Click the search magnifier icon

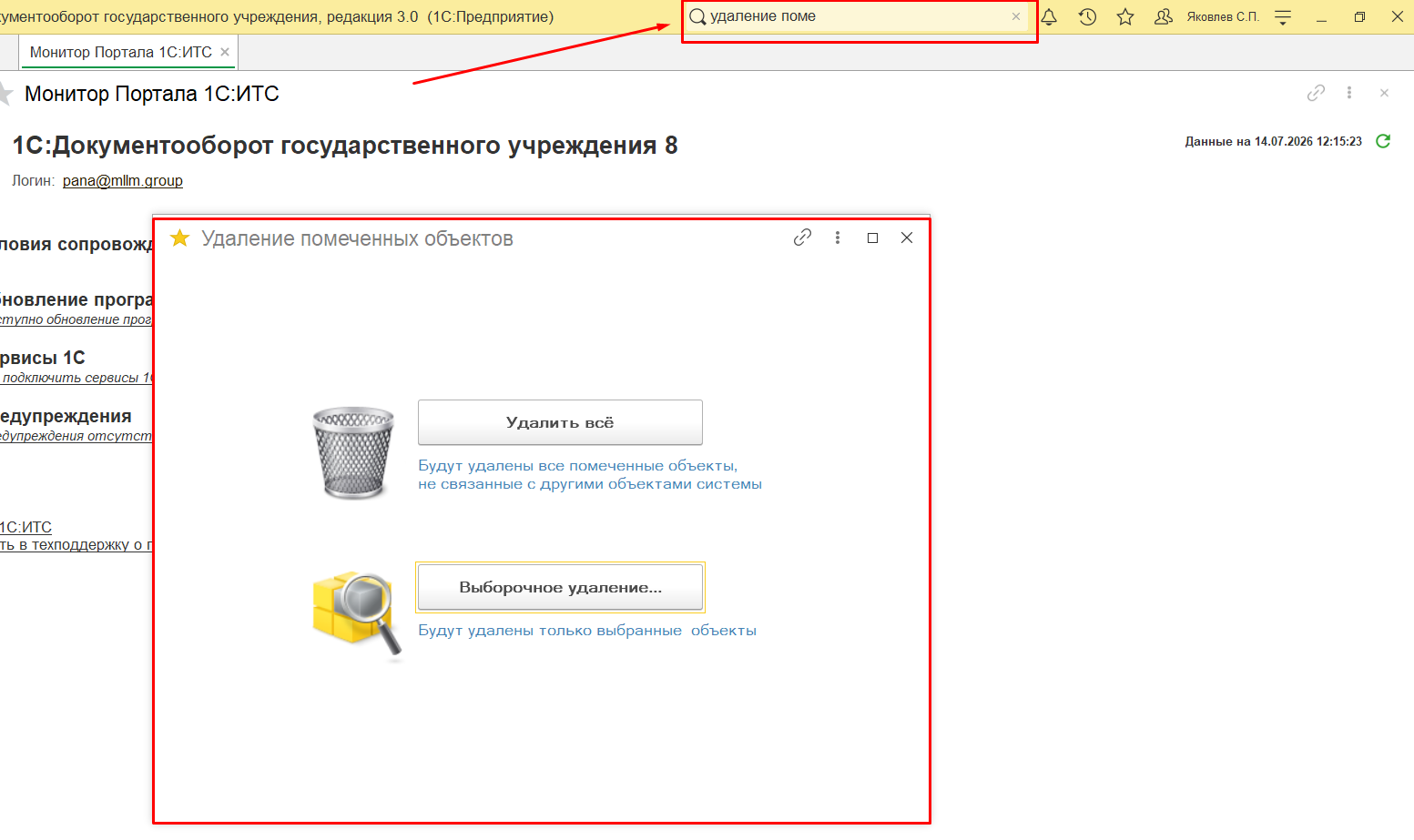coord(697,17)
